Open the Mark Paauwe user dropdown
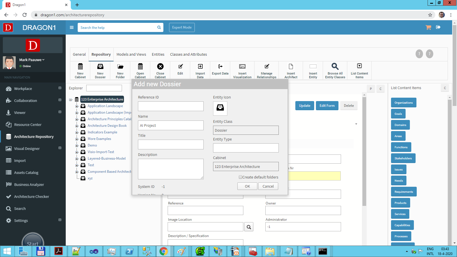Viewport: 457px width, 257px height. coord(32,60)
